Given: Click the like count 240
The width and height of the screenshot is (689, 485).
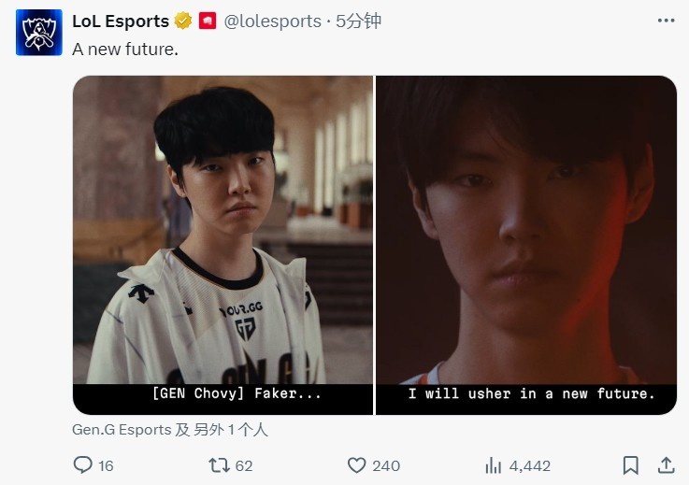Looking at the screenshot, I should pyautogui.click(x=386, y=465).
